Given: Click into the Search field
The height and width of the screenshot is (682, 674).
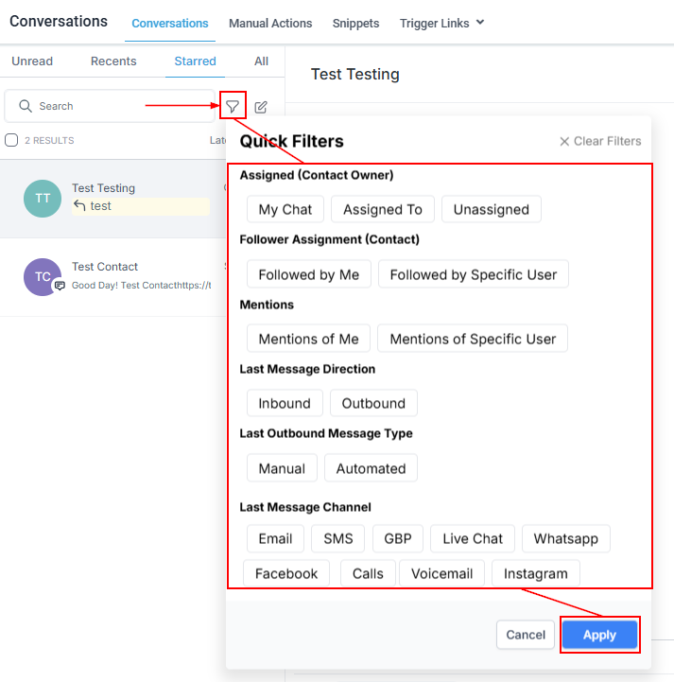Looking at the screenshot, I should pyautogui.click(x=110, y=106).
